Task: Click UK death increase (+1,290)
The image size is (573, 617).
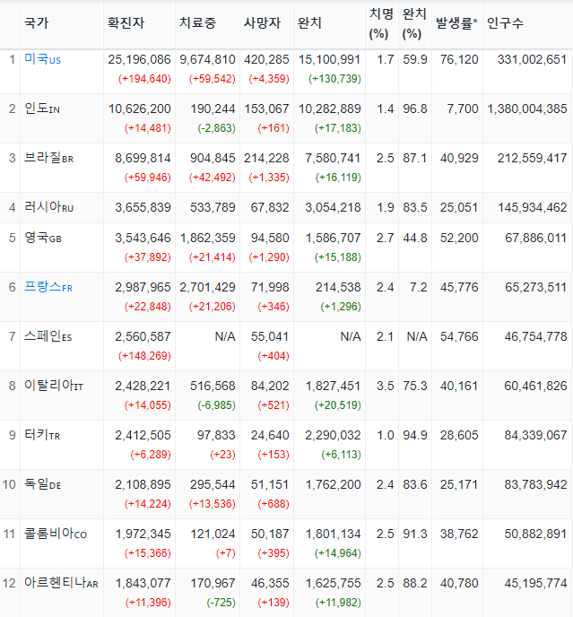Action: (x=269, y=257)
